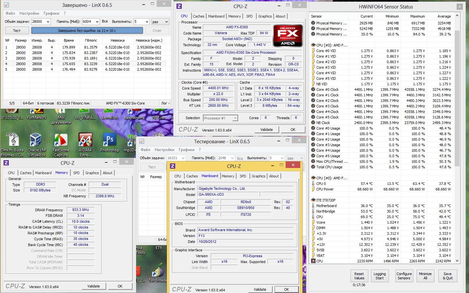Image resolution: width=469 pixels, height=293 pixels.
Task: Select the NET.rar desktop archive label
Action: pos(159,118)
